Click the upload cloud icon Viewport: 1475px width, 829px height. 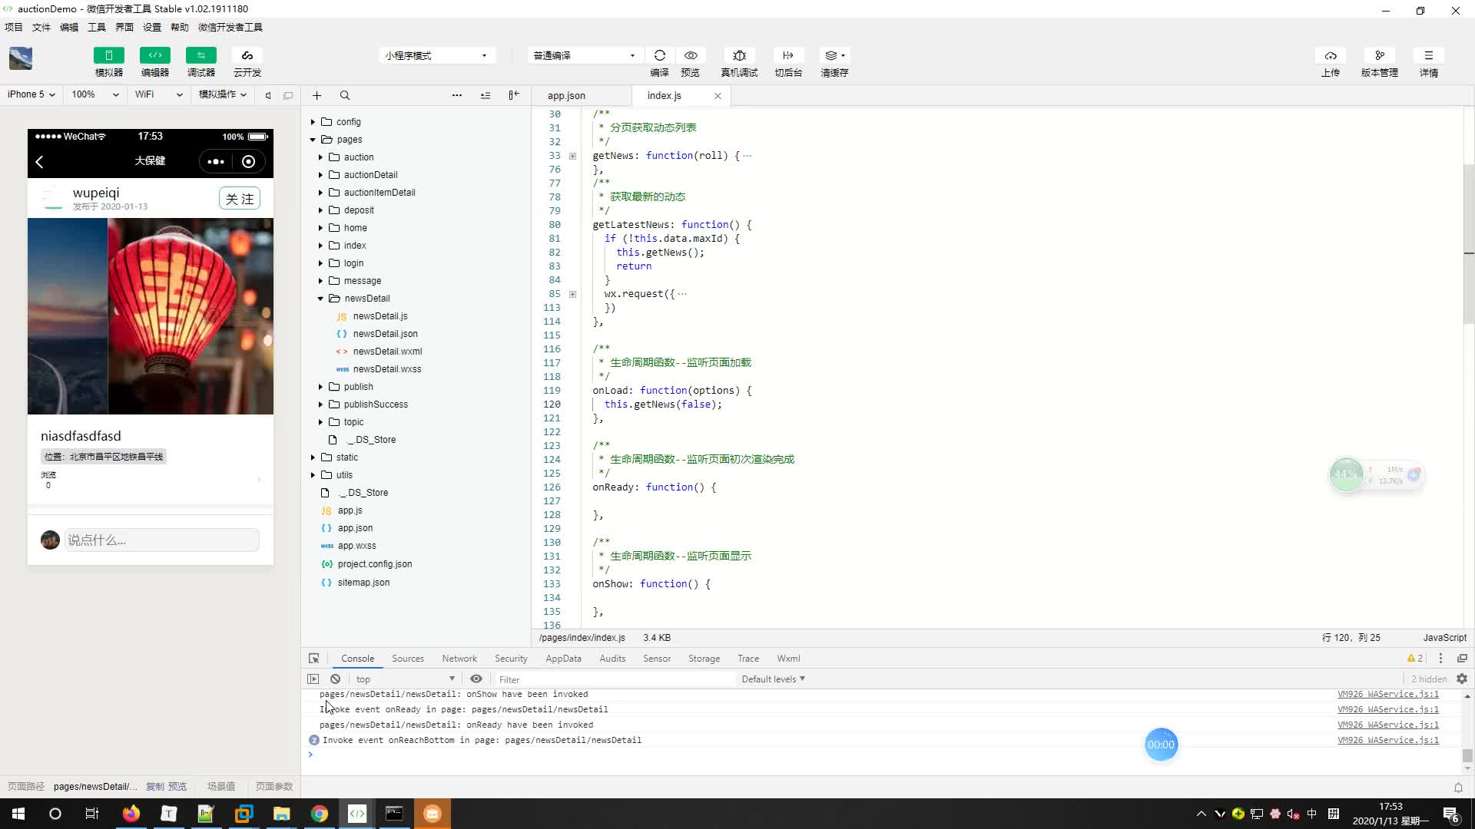pyautogui.click(x=1331, y=55)
